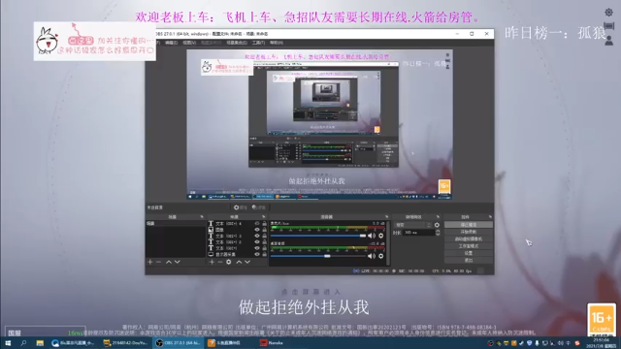Click the OBS preview canvas
Viewport: 621px width, 349px height.
[x=319, y=125]
